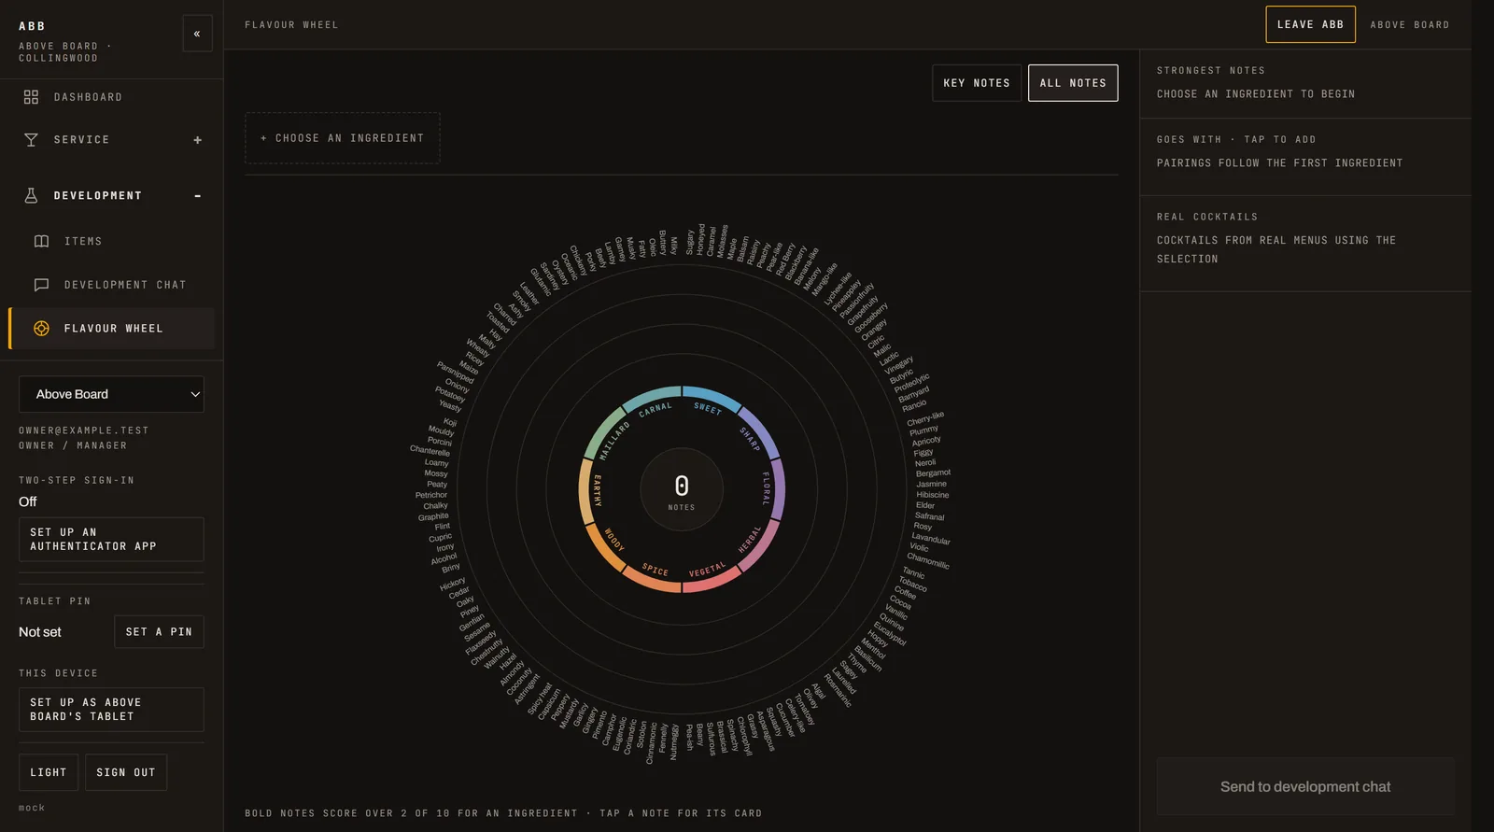
Task: Click the Flavour Wheel target icon
Action: point(41,329)
